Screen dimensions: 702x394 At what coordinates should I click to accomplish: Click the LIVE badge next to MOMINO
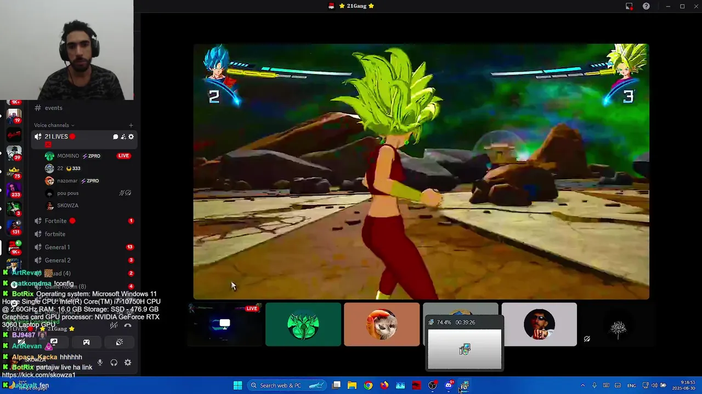[123, 156]
